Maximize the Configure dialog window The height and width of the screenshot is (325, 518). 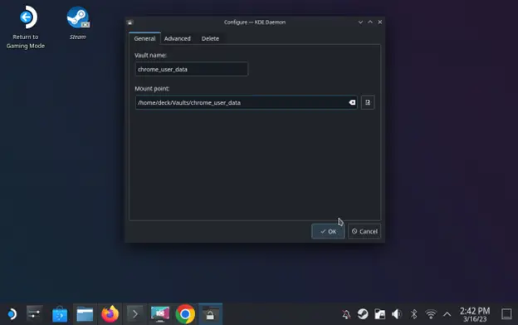tap(370, 22)
